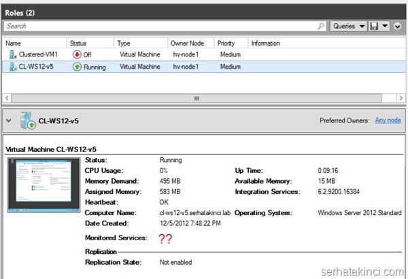Screen dimensions: 408x279
Task: Click the large CL-WS12-v5 server icon
Action: 28,120
